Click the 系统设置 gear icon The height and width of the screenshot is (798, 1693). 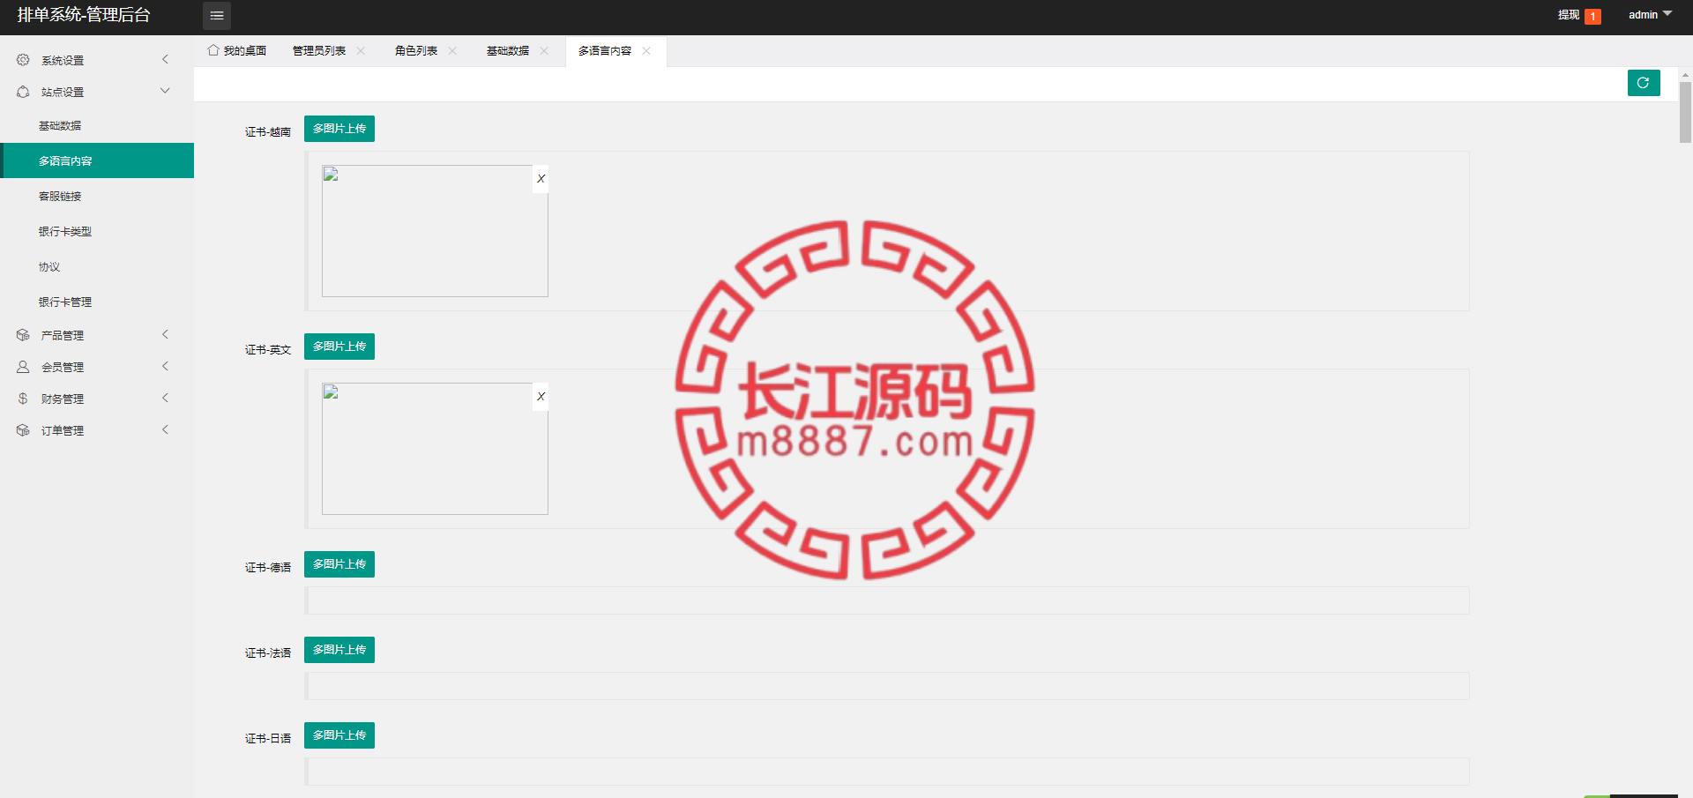coord(23,60)
